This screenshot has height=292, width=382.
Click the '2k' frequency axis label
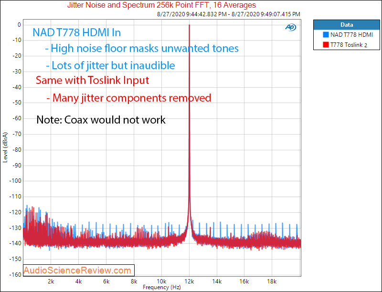[x=51, y=282]
